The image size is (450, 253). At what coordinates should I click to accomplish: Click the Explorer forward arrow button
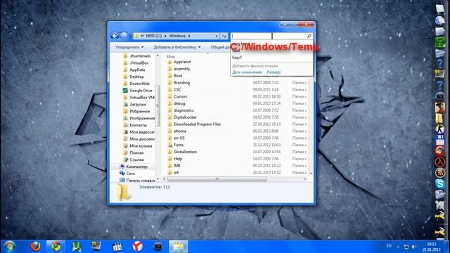(x=124, y=36)
